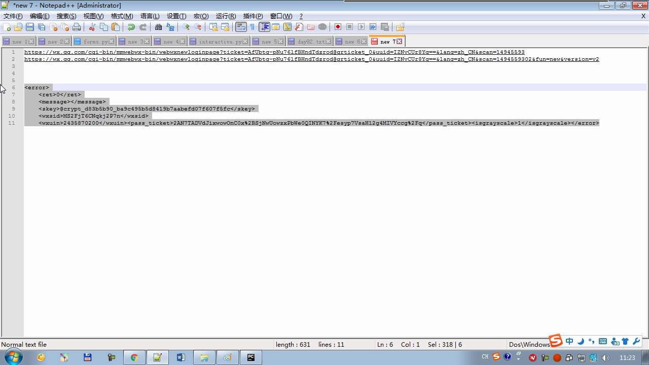Close the new 5 tab
Image resolution: width=649 pixels, height=365 pixels.
tap(281, 42)
